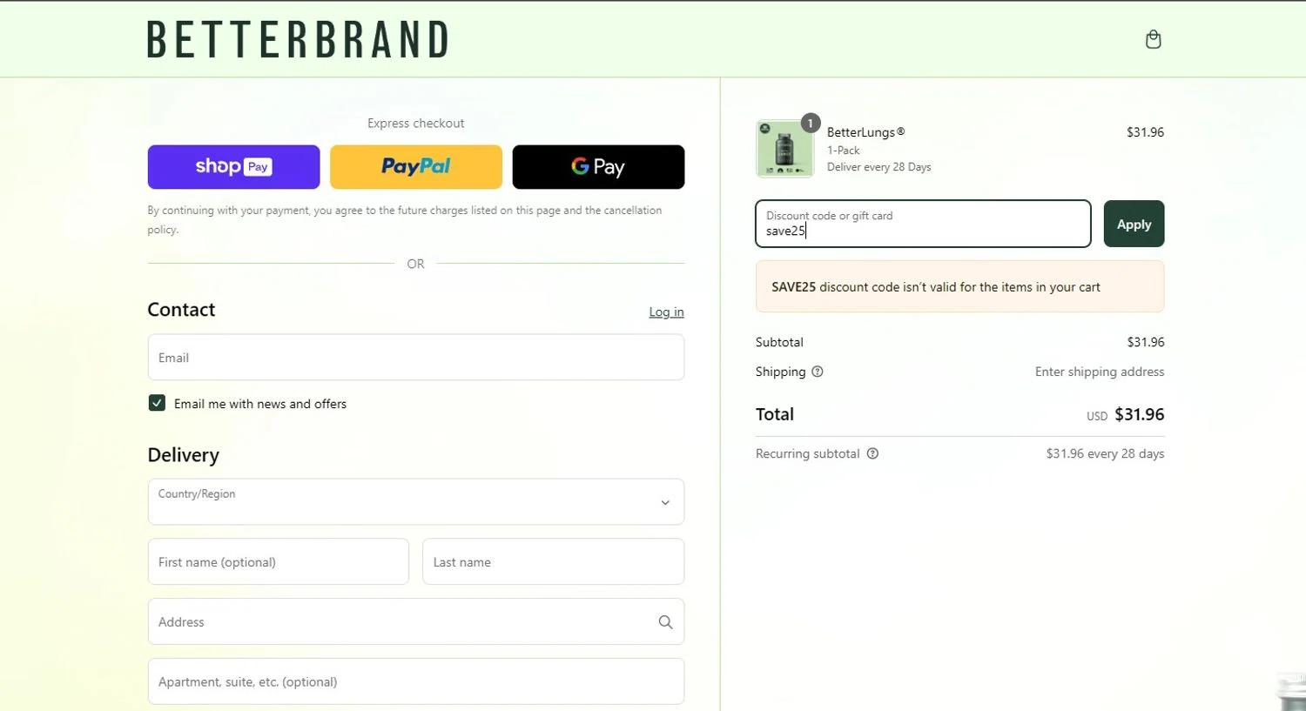This screenshot has width=1306, height=711.
Task: Click the cancellation policy agreement text
Action: click(405, 220)
